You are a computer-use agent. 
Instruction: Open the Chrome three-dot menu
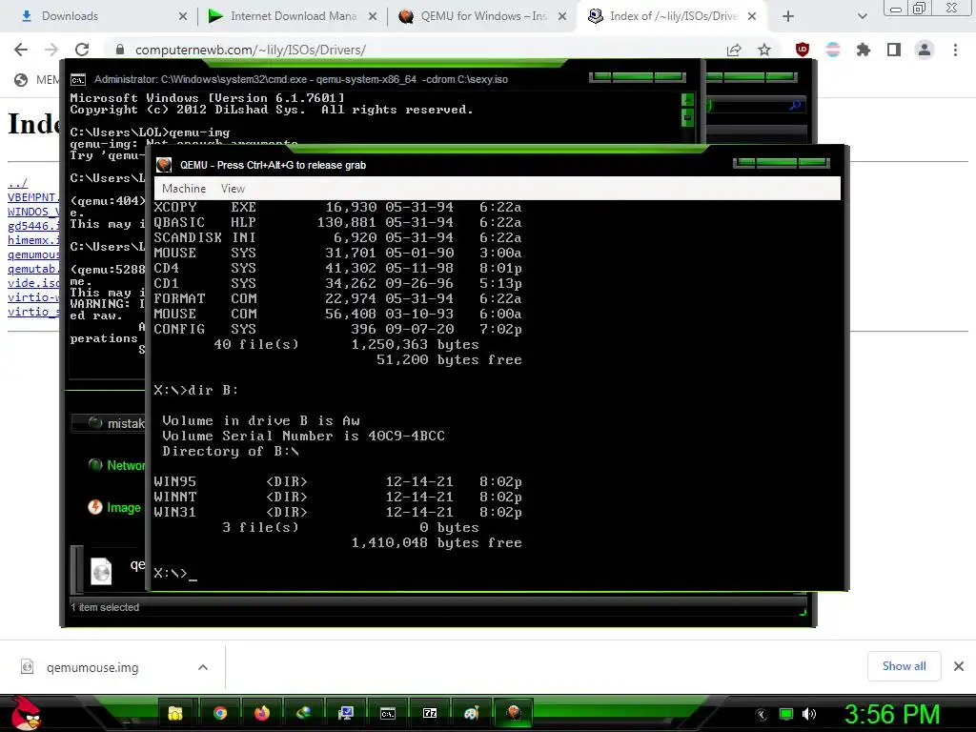955,50
